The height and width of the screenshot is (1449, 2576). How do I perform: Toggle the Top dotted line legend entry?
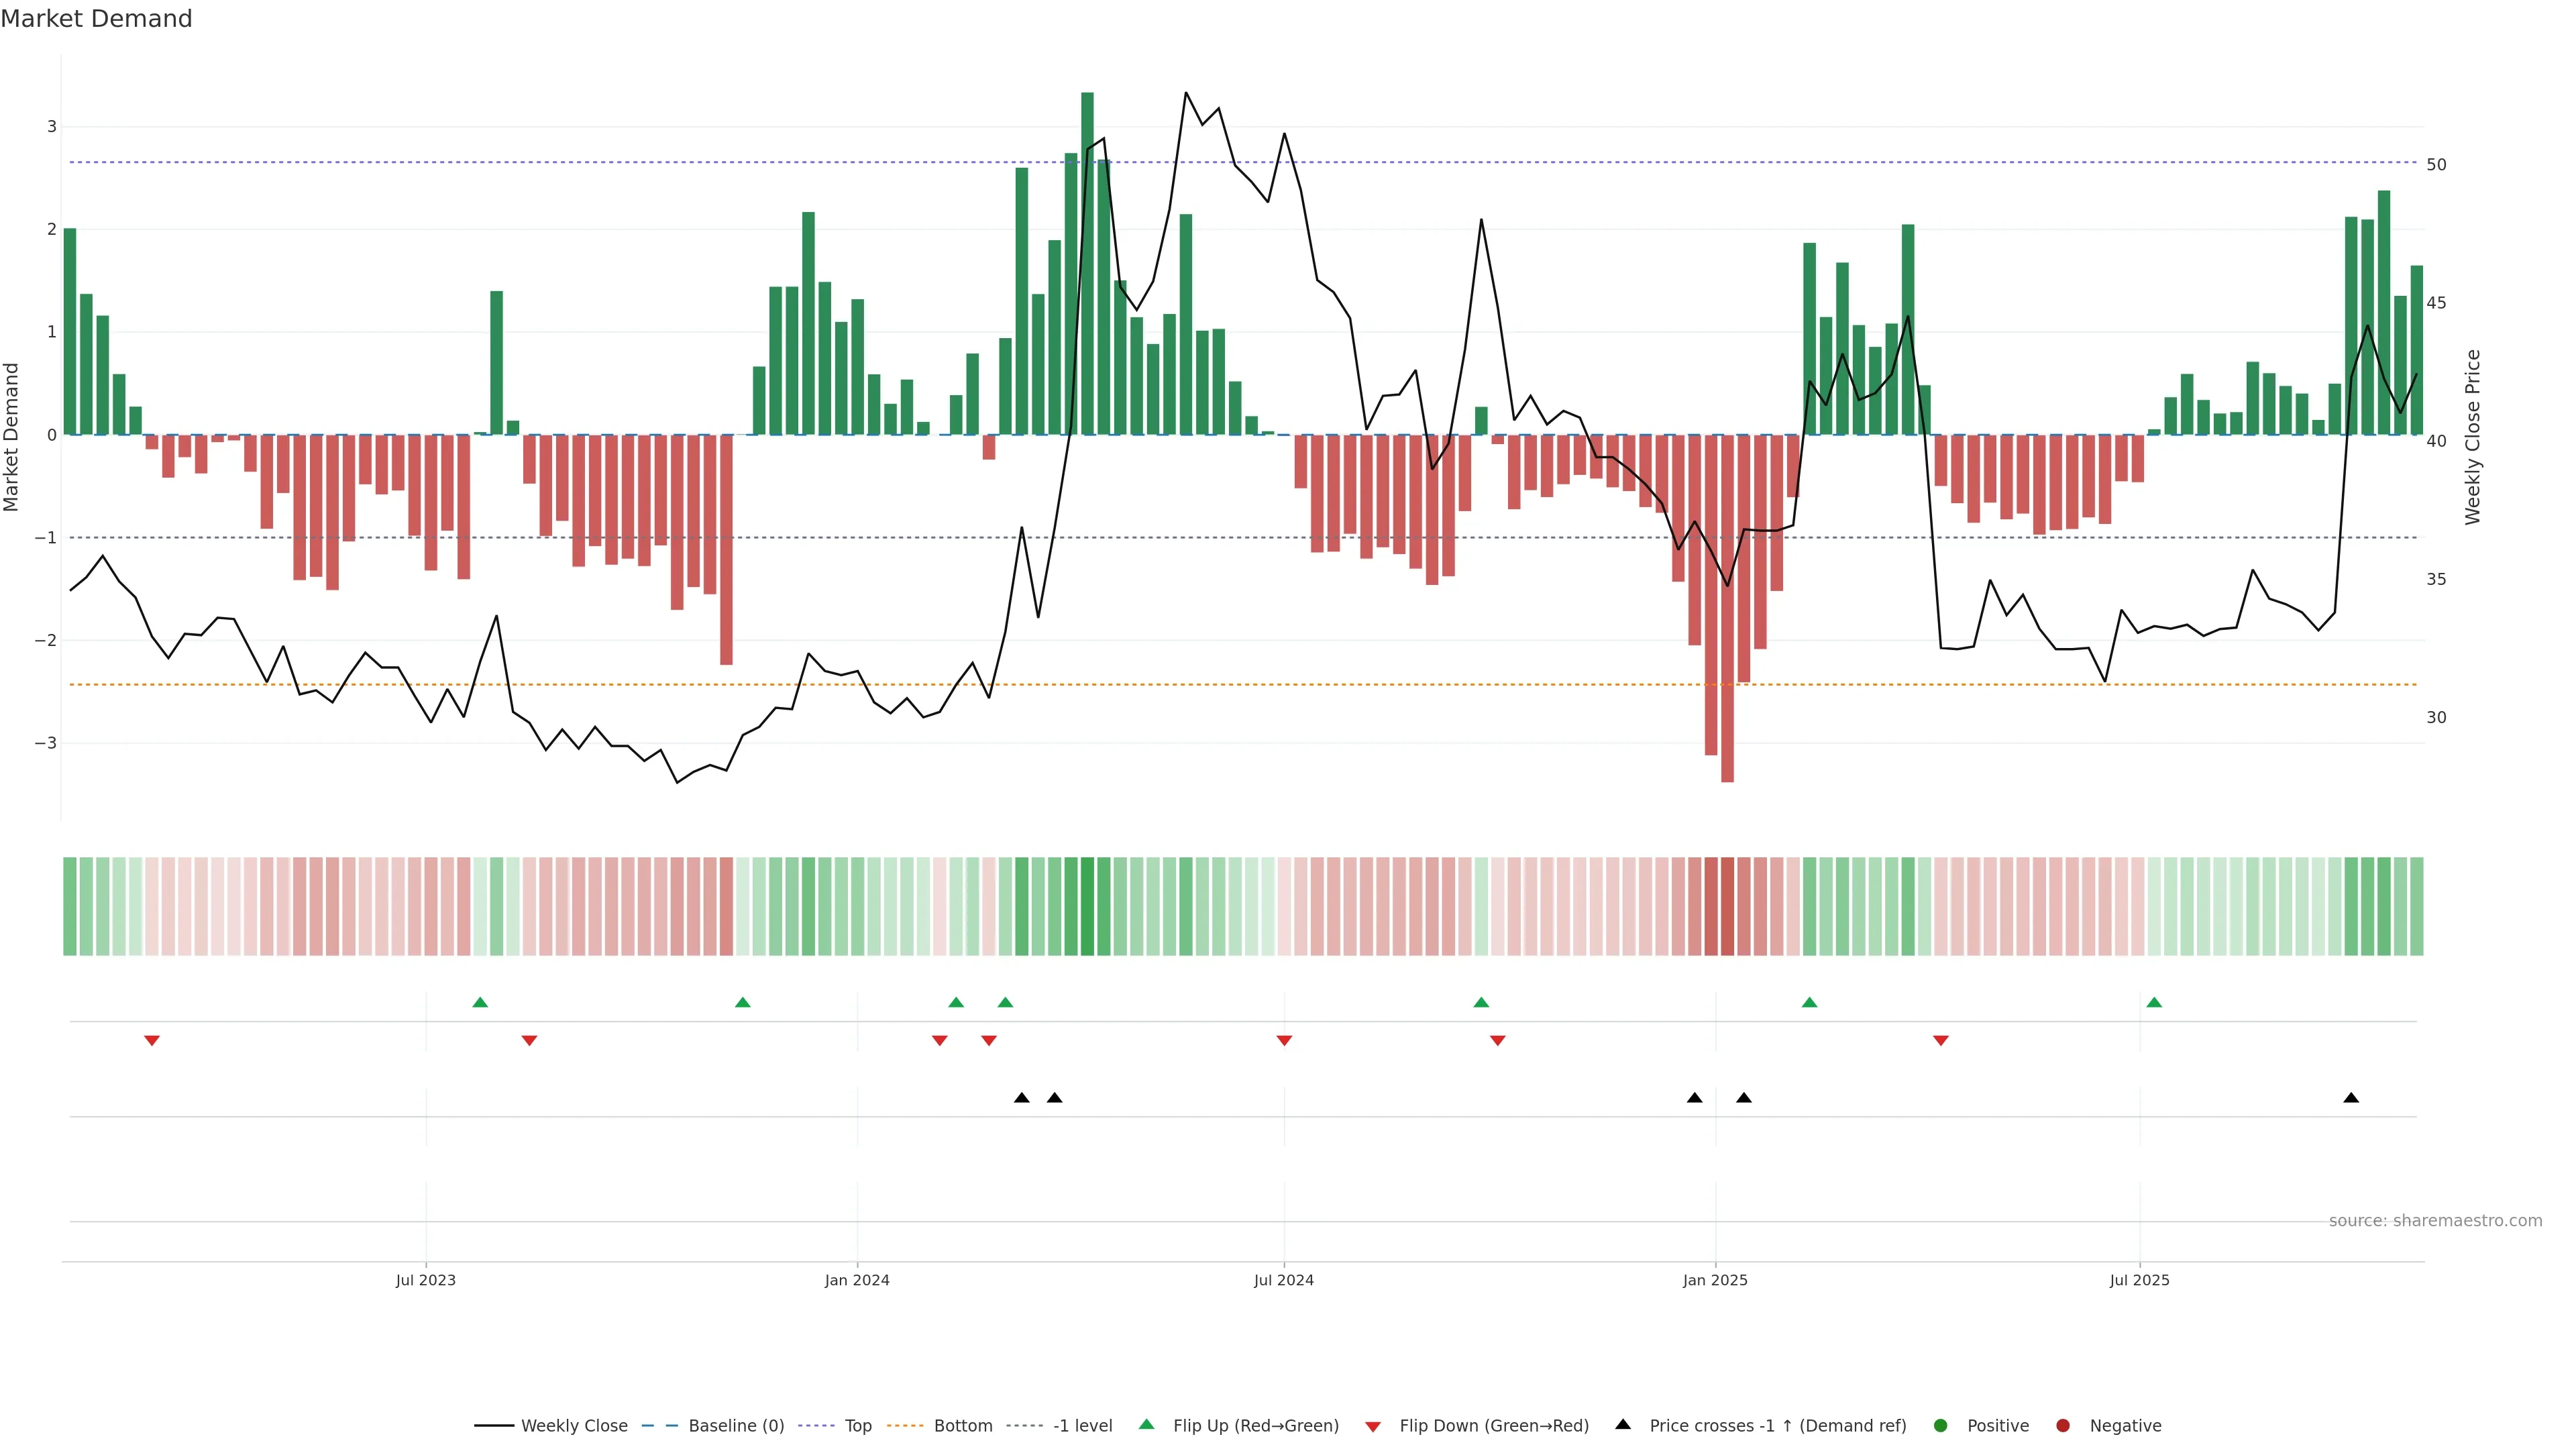tap(857, 1425)
